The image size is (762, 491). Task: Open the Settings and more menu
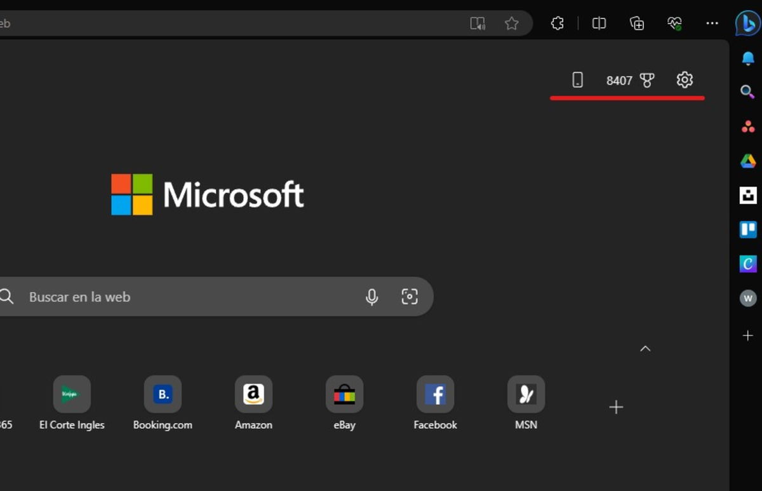point(712,24)
